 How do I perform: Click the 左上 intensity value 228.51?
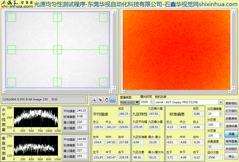point(98,127)
